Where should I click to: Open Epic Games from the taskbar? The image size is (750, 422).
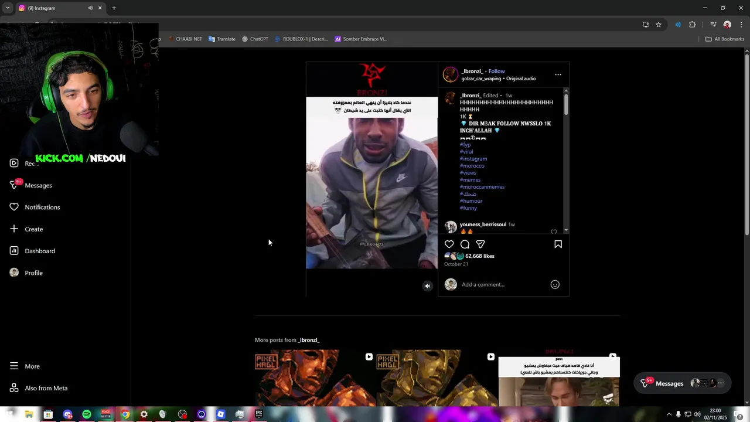click(x=258, y=414)
